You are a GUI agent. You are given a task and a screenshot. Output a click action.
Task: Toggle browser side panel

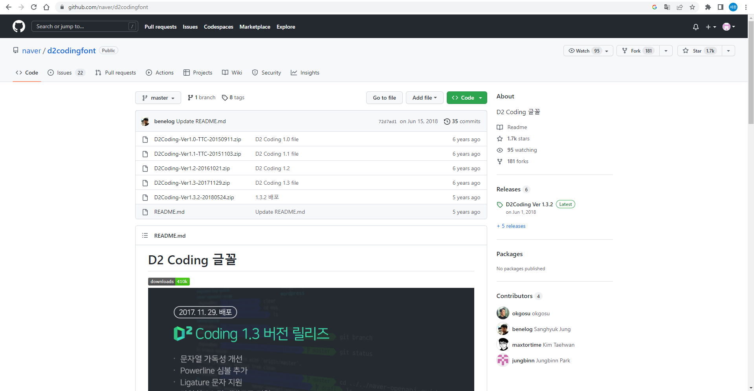(x=721, y=7)
